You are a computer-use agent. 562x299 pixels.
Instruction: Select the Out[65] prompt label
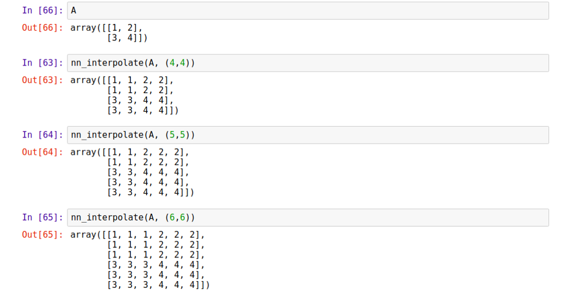[x=43, y=234]
